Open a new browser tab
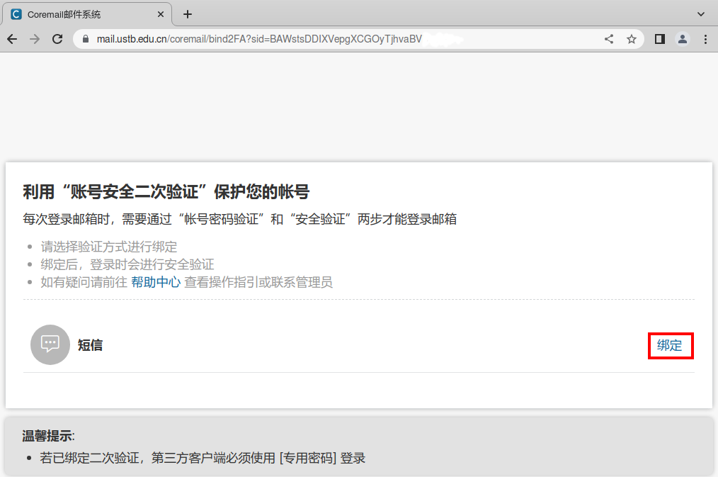The width and height of the screenshot is (718, 477). point(188,14)
